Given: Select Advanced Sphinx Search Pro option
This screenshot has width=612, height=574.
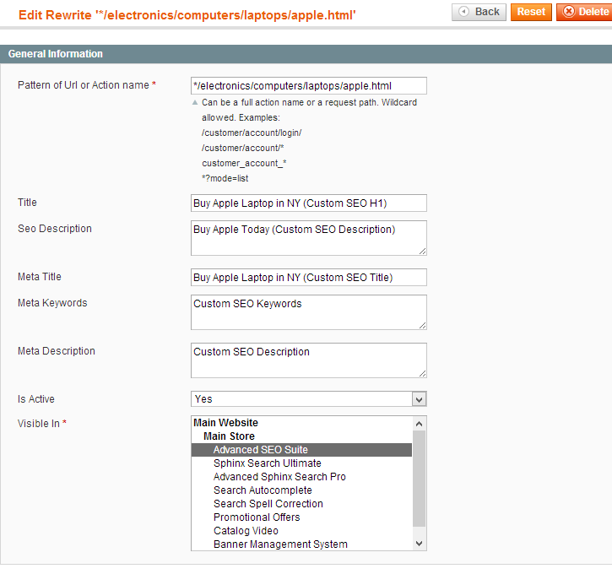Looking at the screenshot, I should tap(301, 477).
